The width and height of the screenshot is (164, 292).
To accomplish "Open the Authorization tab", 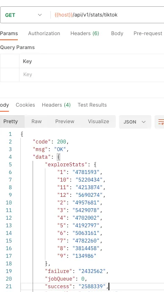I will click(x=44, y=33).
